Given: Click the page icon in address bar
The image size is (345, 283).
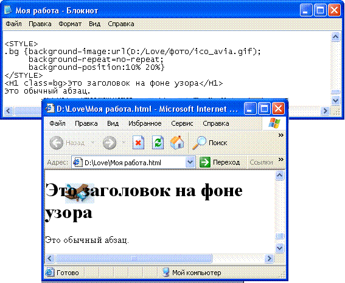Looking at the screenshot, I should 78,163.
